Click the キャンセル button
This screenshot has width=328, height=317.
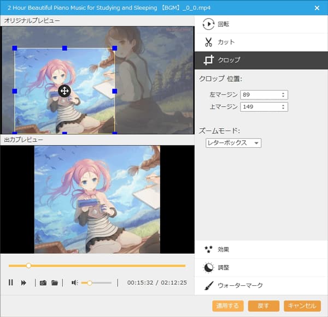302,306
